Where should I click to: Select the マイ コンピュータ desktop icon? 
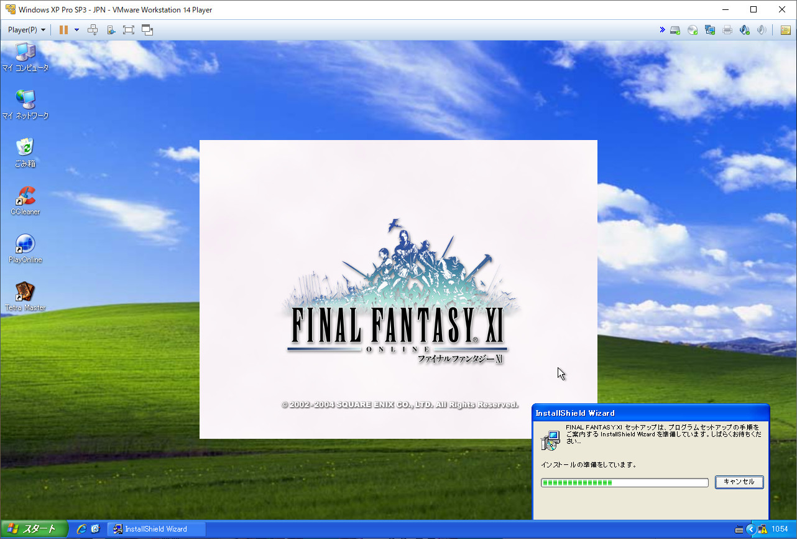pos(25,57)
